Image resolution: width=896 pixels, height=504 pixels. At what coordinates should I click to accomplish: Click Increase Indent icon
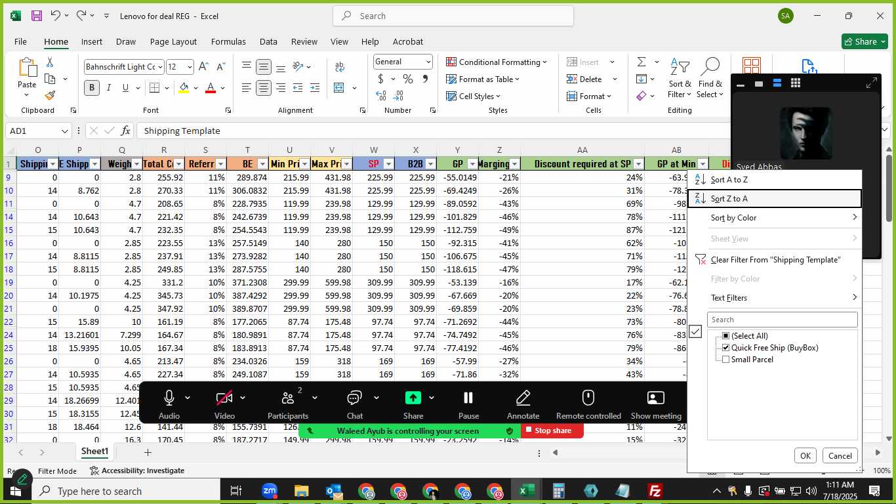pyautogui.click(x=315, y=88)
